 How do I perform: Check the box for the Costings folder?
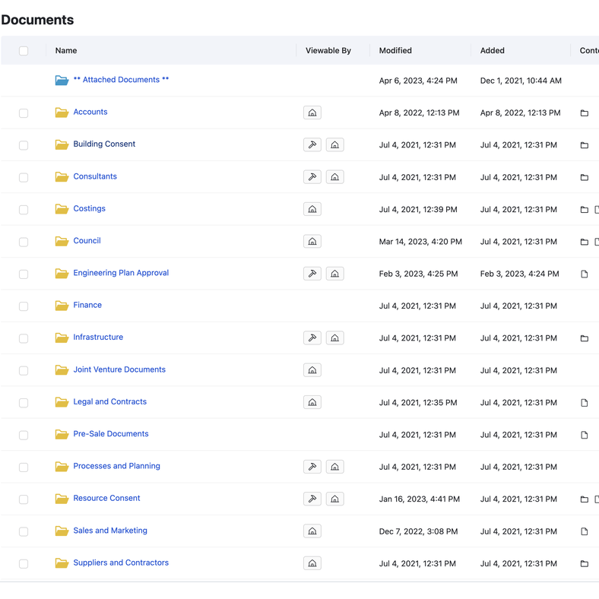tap(24, 210)
